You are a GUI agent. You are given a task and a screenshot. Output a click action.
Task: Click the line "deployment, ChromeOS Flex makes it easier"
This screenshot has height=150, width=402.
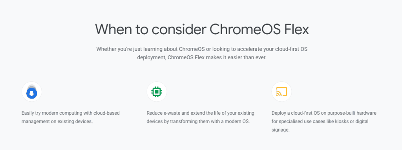pyautogui.click(x=202, y=58)
